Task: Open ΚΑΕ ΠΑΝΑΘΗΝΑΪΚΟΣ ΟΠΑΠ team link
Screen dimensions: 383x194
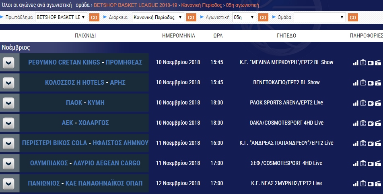Action: (104, 183)
